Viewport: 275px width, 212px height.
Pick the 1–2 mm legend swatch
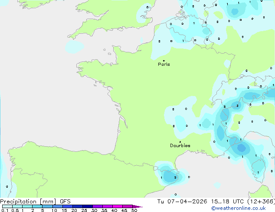tap(27, 206)
